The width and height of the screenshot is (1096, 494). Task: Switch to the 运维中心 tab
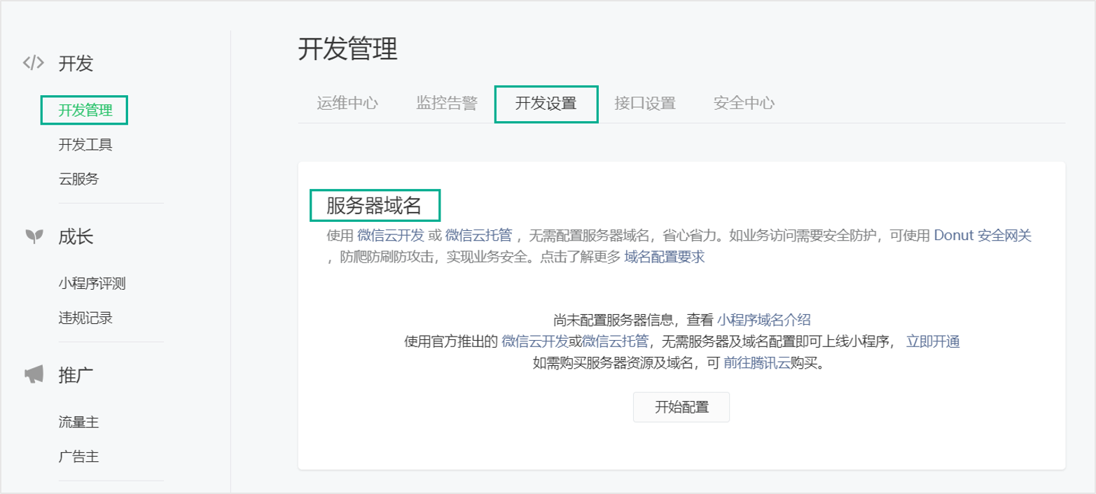(x=347, y=104)
